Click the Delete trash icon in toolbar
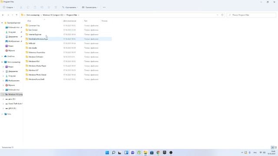Viewport: 278px width, 156px height. [x=56, y=7]
